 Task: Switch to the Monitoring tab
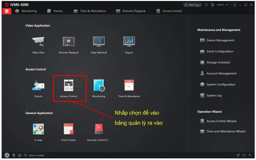26,11
